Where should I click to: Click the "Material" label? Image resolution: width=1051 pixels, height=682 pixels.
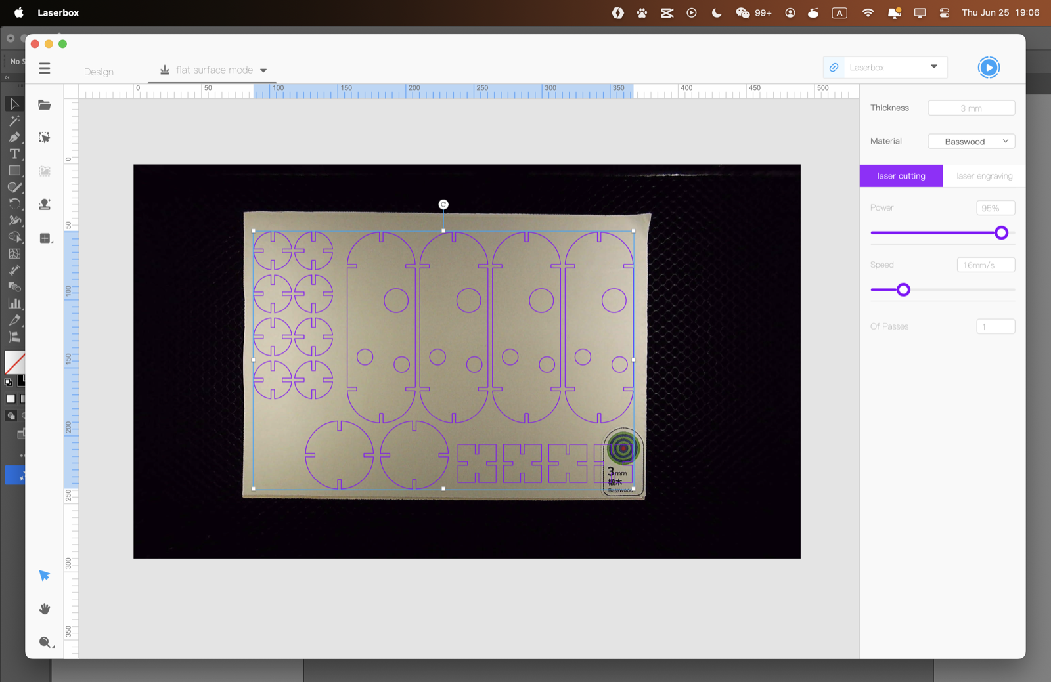[x=885, y=141]
